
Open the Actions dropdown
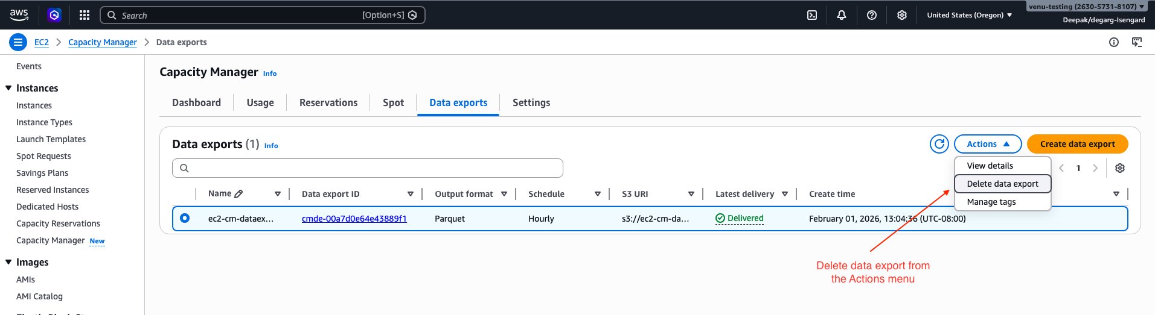(x=988, y=144)
